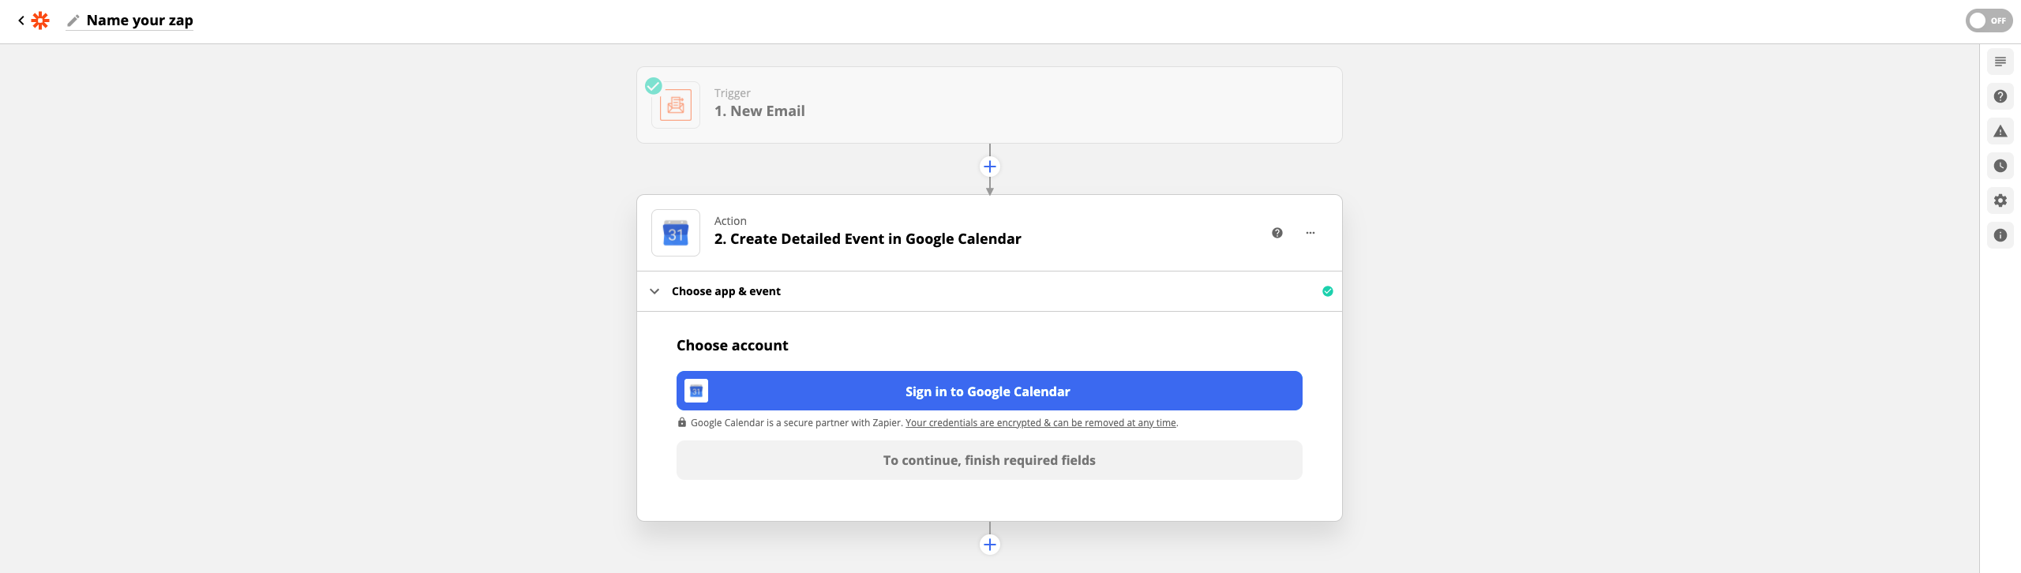Click the Name your zap title field
2021x573 pixels.
[140, 21]
